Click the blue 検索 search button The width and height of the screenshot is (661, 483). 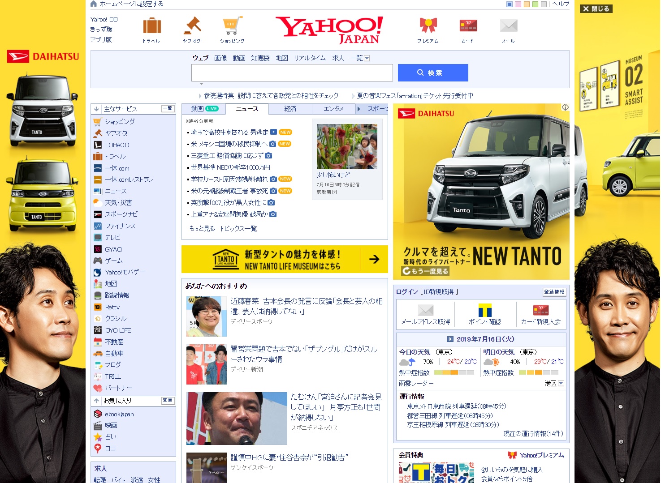(433, 73)
